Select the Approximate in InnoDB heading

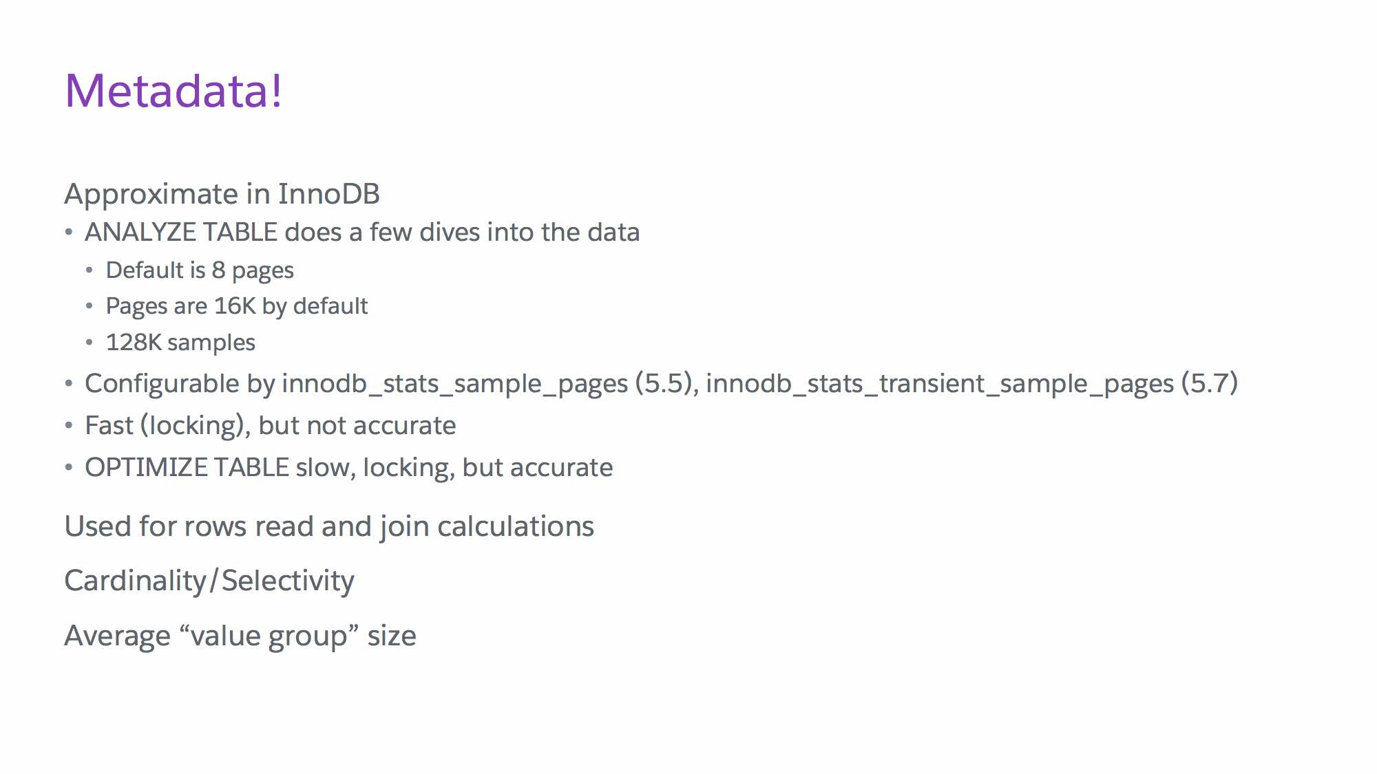(222, 194)
